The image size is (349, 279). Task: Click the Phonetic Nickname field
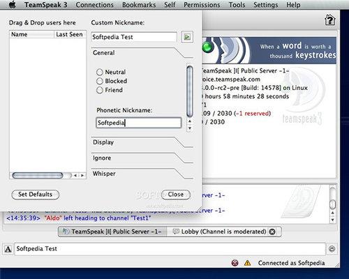click(139, 123)
